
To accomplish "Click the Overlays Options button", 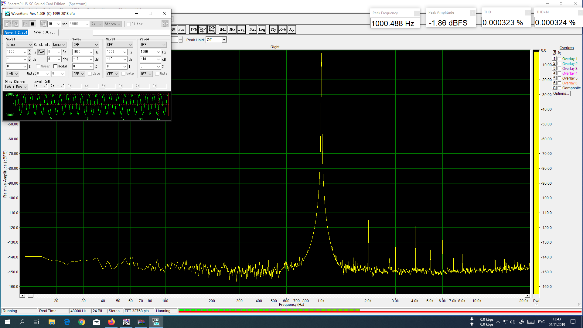I will pos(561,94).
